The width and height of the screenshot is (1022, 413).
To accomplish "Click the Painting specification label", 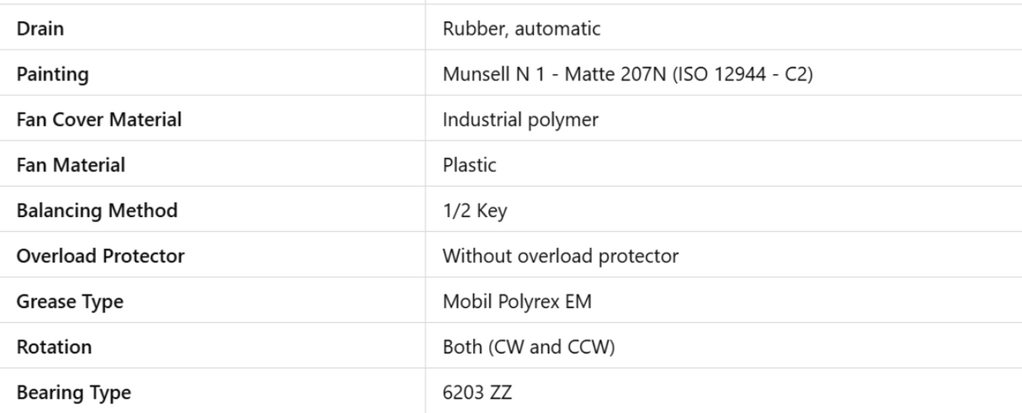I will (52, 74).
